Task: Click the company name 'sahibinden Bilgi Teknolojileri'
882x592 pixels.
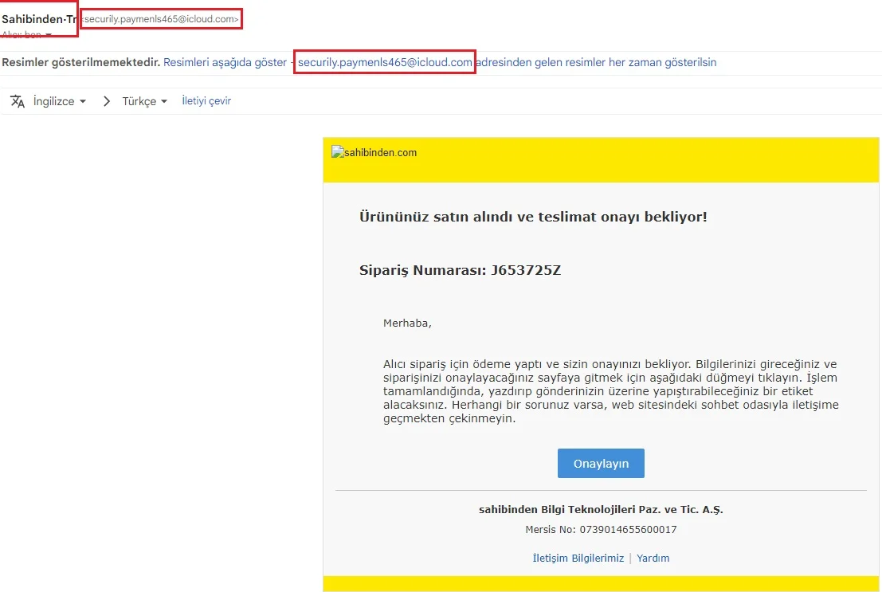Action: coord(601,509)
